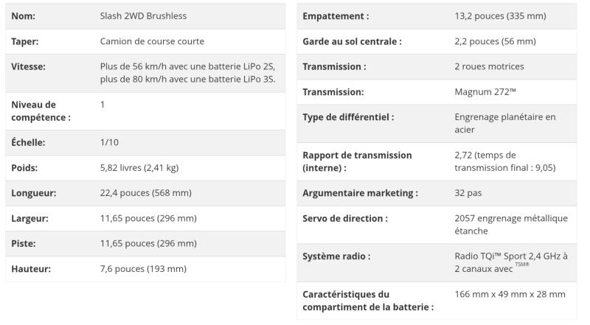Select the 'Largeur:' value 11,65 pouces
Screen dimensions: 590x325
148,218
